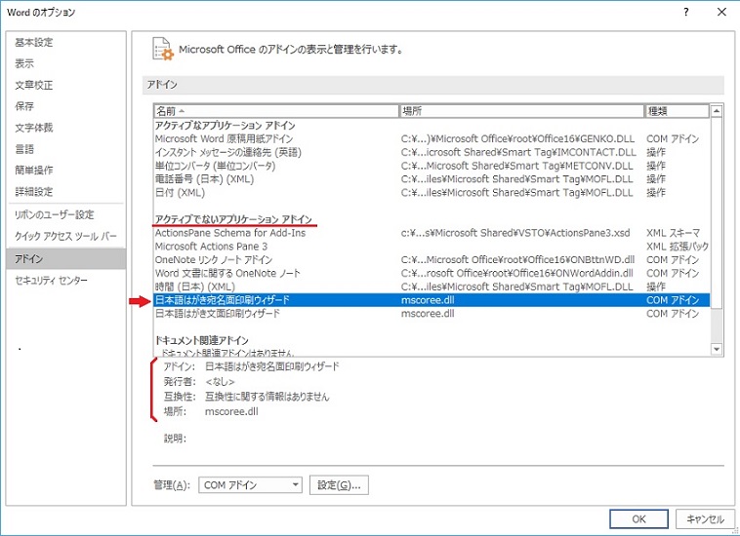Image resolution: width=740 pixels, height=536 pixels.
Task: Select インスタント メッセージの連絡先 (英語) row
Action: coord(432,152)
